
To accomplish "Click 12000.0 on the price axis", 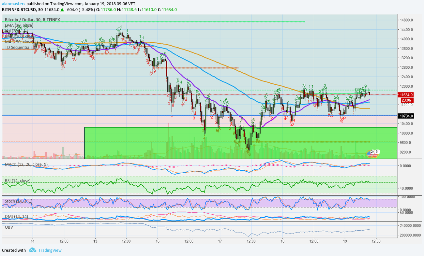I will (406, 86).
